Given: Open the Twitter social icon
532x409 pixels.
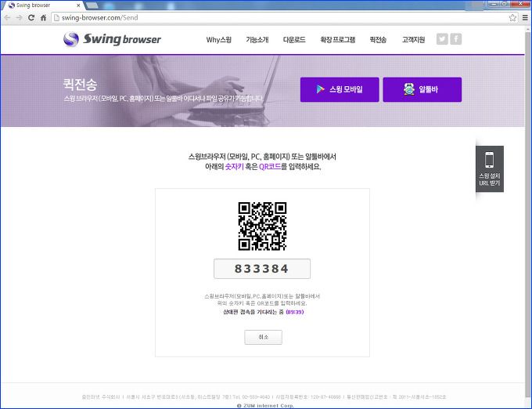Looking at the screenshot, I should pos(442,39).
